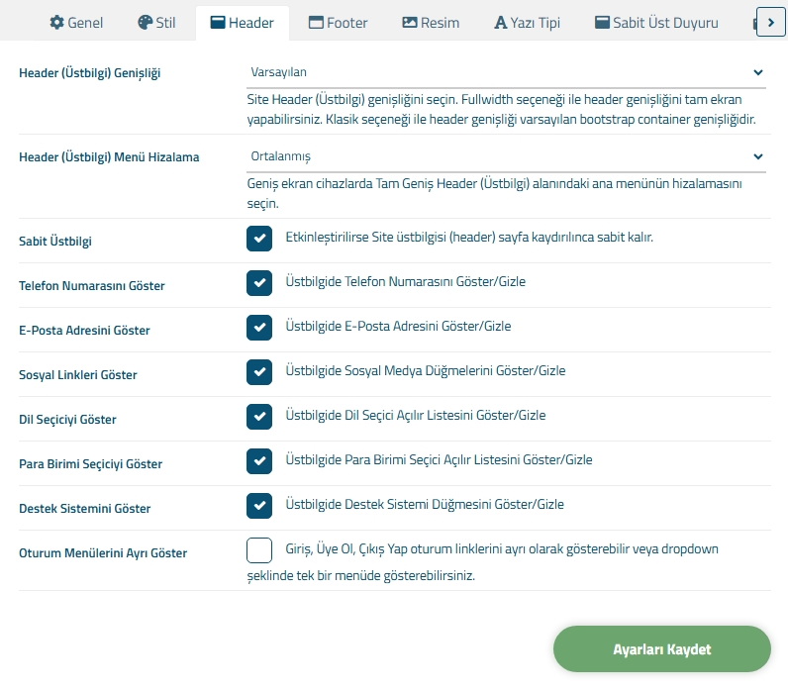This screenshot has height=690, width=788.
Task: Enable Oturum Menülerini Ayrı Göster
Action: point(259,550)
